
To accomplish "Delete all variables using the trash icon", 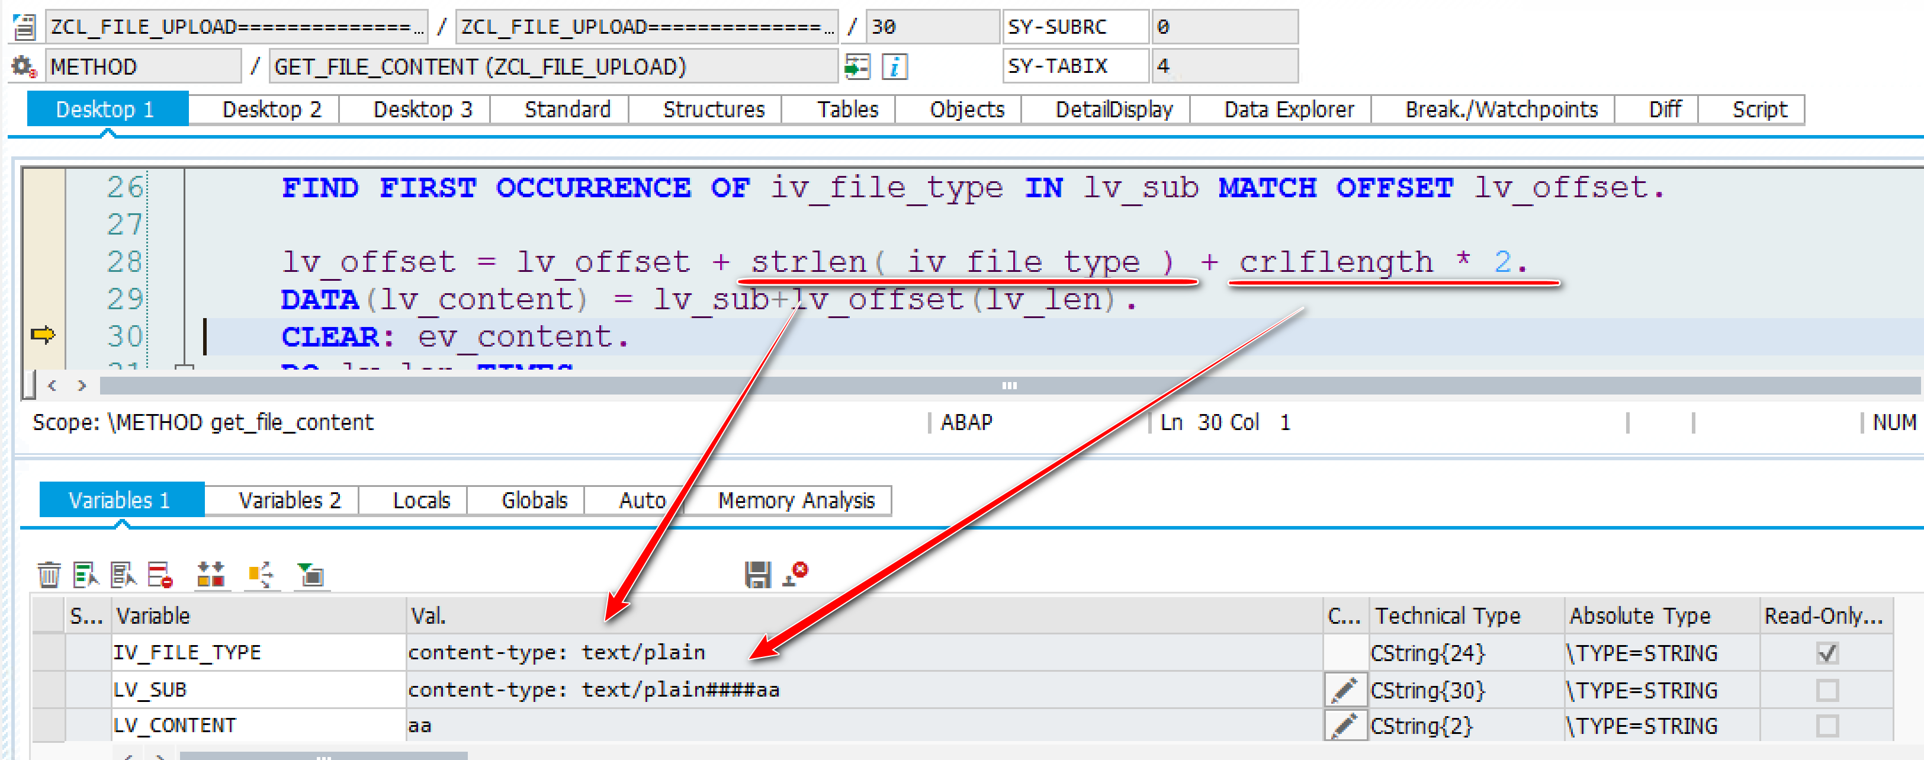I will point(49,574).
